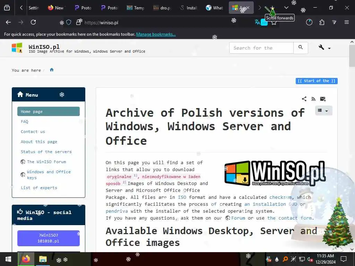Open the Contact us link
Viewport: 355px width, 266px height.
point(33,132)
